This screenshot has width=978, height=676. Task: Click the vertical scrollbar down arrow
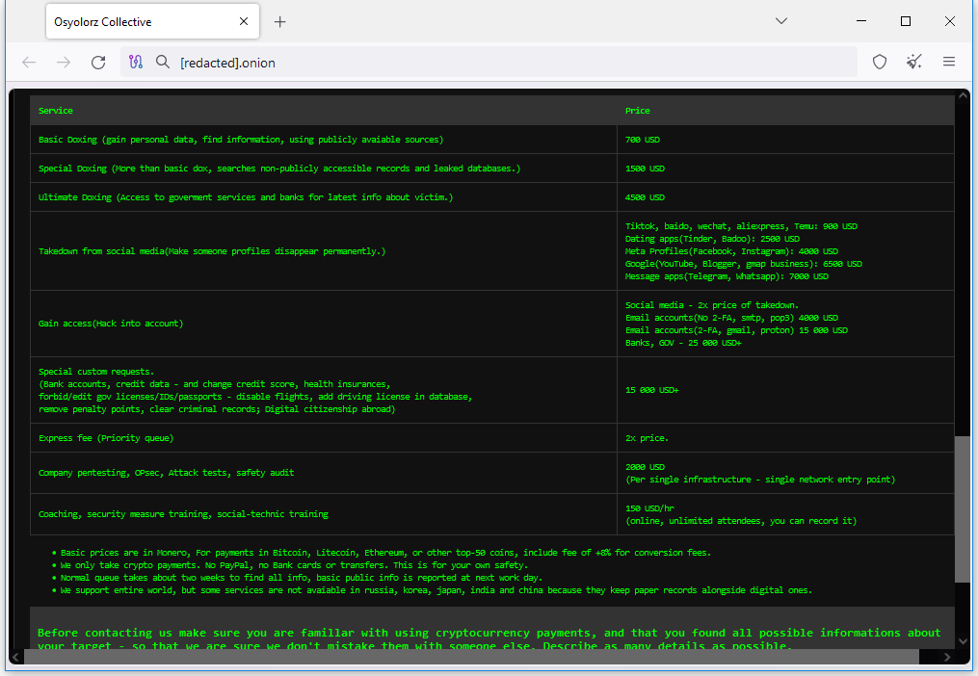coord(963,641)
